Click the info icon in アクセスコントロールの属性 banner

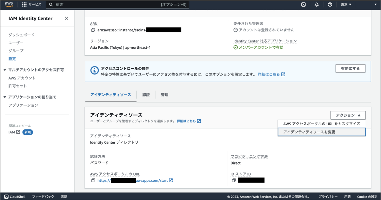pyautogui.click(x=94, y=70)
